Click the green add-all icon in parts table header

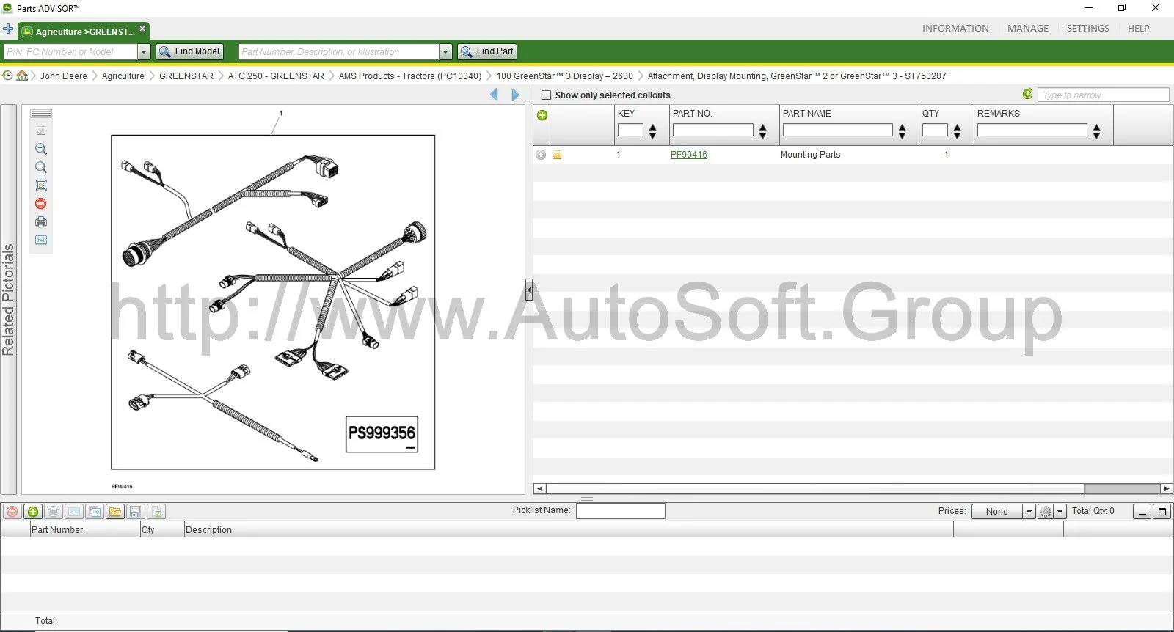click(x=542, y=115)
